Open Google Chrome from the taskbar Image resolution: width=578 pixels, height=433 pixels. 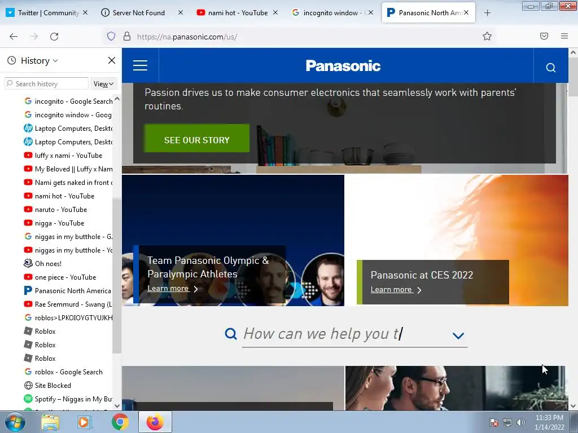point(120,422)
